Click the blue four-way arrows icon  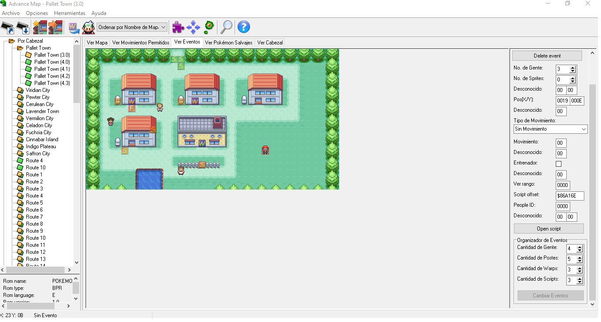click(x=193, y=27)
